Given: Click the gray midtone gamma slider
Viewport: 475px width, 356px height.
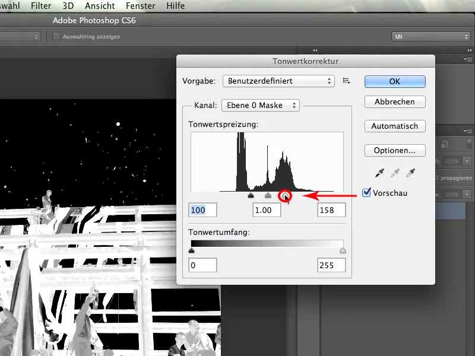Looking at the screenshot, I should tap(268, 195).
